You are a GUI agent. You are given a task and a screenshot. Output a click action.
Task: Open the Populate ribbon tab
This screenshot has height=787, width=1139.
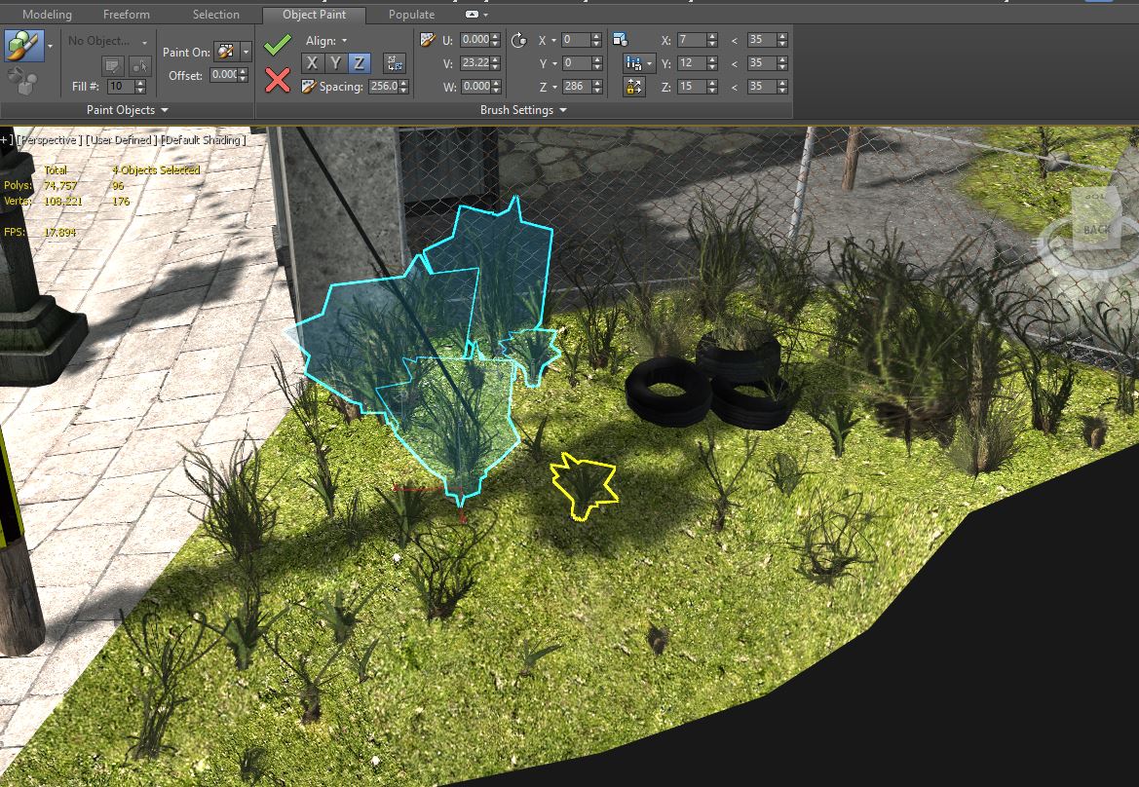(411, 15)
